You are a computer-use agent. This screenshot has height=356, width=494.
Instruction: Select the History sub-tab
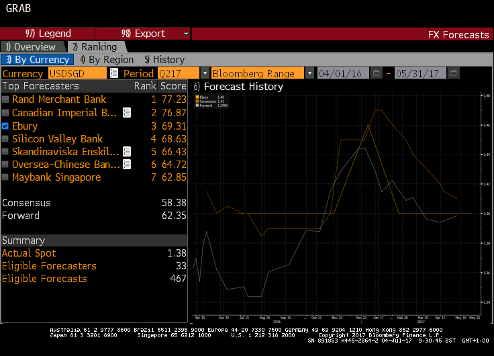pyautogui.click(x=164, y=60)
